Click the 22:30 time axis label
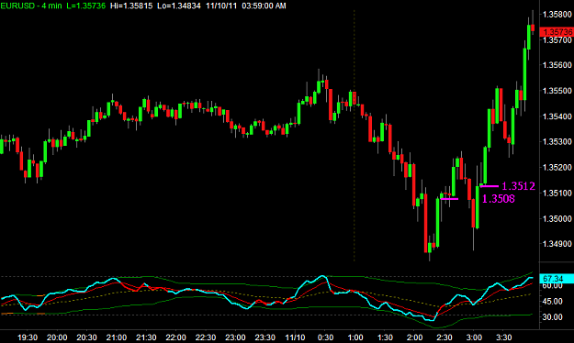This screenshot has width=574, height=343. (x=206, y=337)
